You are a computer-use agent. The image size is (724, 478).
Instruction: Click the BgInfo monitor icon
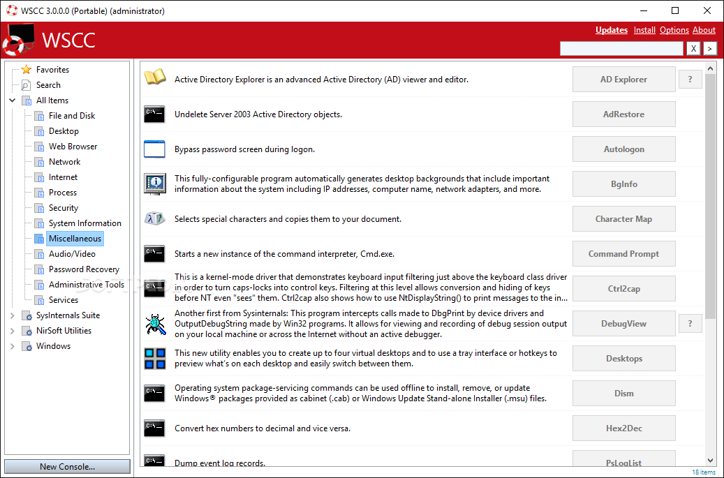pos(155,184)
